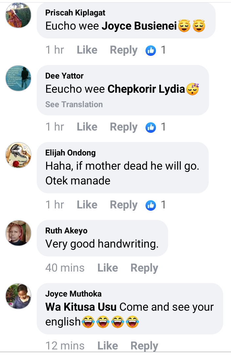Open Priscah Kiplagat's profile picture
The width and height of the screenshot is (231, 358).
coord(18,15)
